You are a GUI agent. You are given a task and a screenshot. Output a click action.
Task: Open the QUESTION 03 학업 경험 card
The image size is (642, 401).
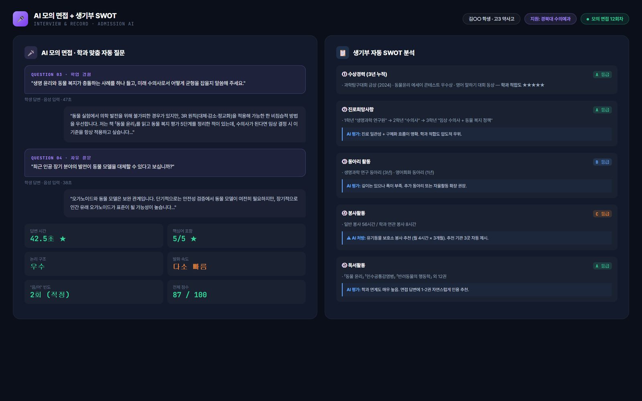[165, 79]
